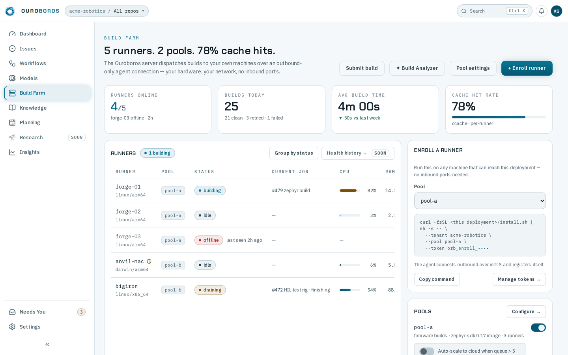Open Pool settings
The width and height of the screenshot is (568, 355).
[x=473, y=68]
